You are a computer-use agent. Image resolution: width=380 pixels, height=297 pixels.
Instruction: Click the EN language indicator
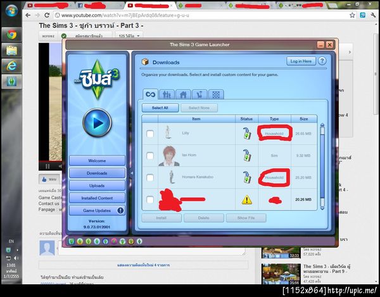(x=11, y=241)
